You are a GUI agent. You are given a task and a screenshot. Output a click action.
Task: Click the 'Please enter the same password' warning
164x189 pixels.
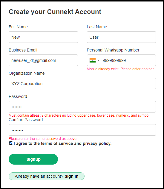pos(43,139)
